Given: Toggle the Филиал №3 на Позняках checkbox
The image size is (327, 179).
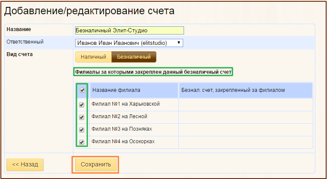Looking at the screenshot, I should [82, 129].
